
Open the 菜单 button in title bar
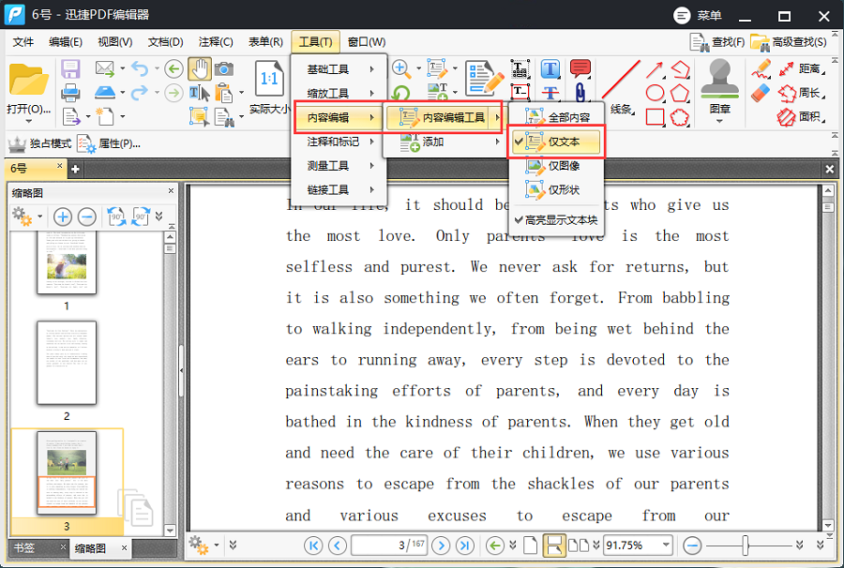698,16
